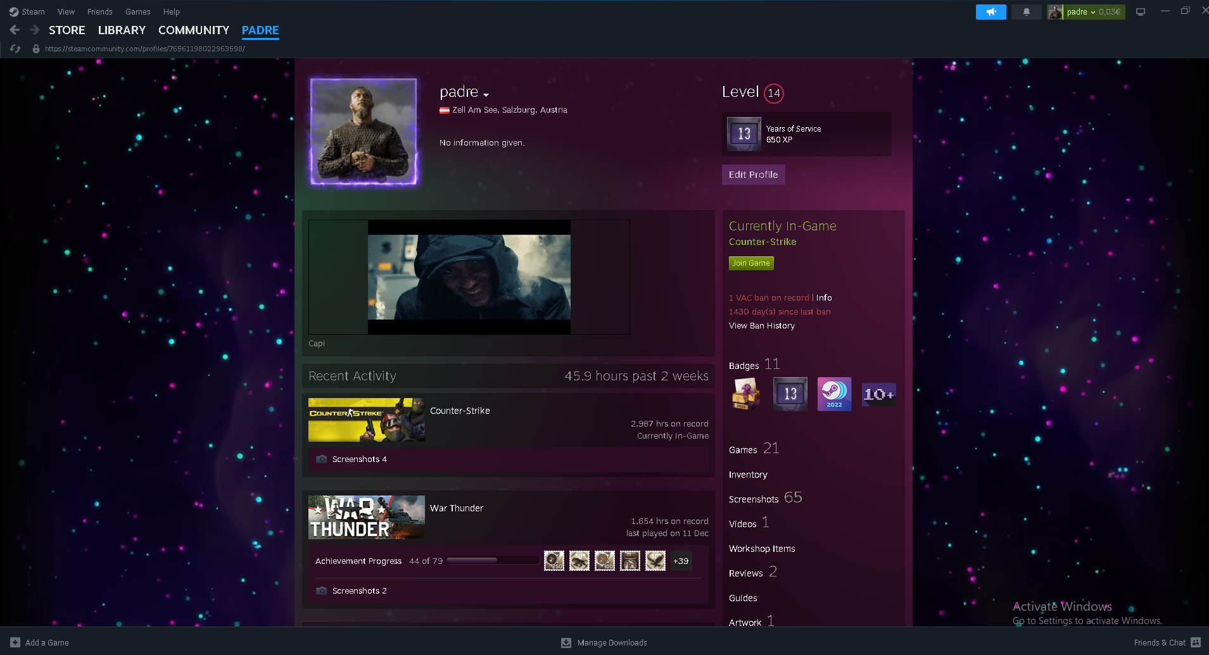Screen dimensions: 1209x655
Task: Reload the page with refresh icon
Action: pyautogui.click(x=16, y=49)
